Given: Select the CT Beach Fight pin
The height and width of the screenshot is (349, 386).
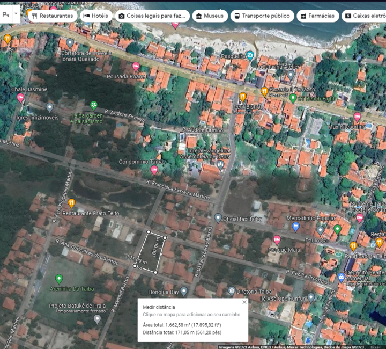Looking at the screenshot, I should tap(293, 99).
